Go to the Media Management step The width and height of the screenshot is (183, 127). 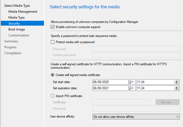[x=23, y=12]
